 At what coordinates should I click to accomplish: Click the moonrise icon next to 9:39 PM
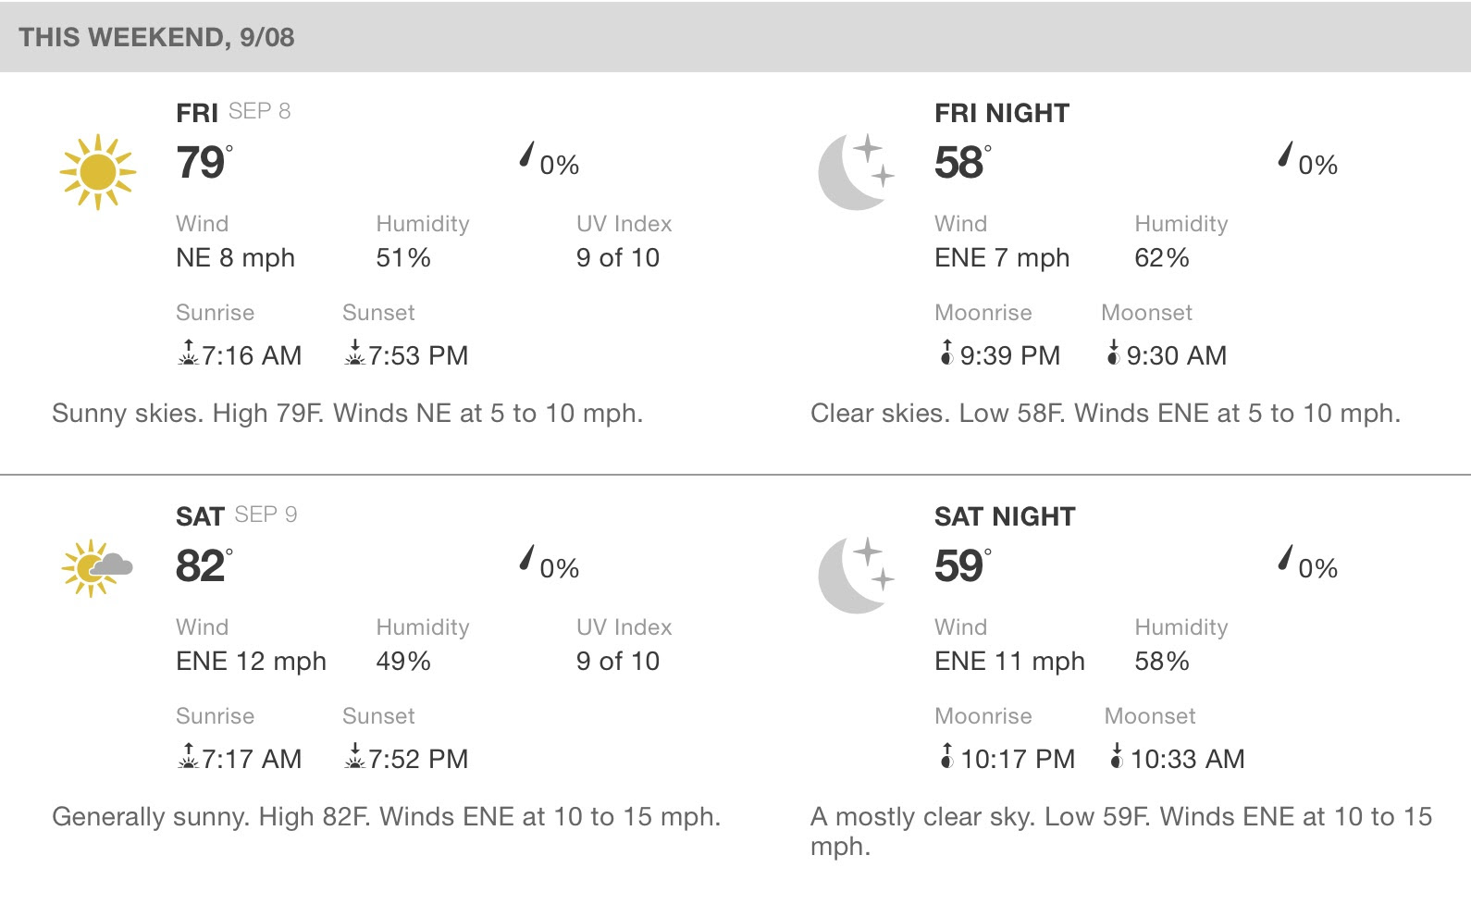(x=946, y=353)
